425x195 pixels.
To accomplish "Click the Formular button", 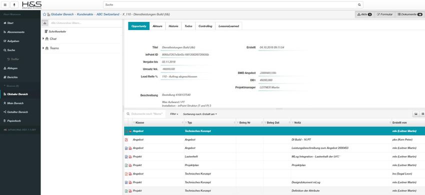I will click(x=385, y=14).
